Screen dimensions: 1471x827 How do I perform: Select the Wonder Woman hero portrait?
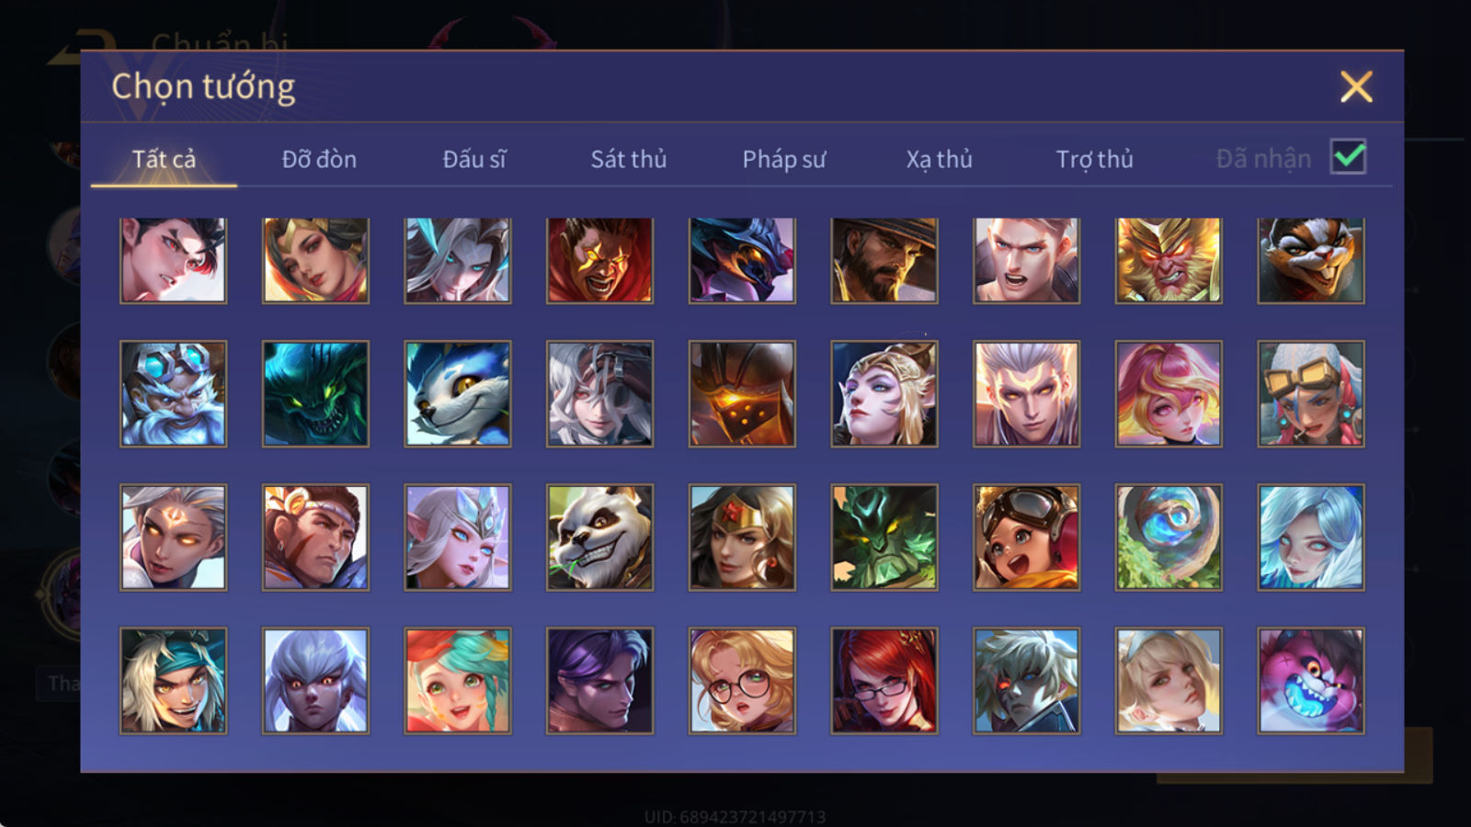(742, 538)
